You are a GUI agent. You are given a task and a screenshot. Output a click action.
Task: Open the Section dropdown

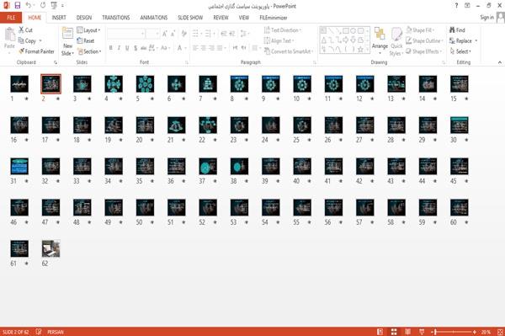click(89, 51)
